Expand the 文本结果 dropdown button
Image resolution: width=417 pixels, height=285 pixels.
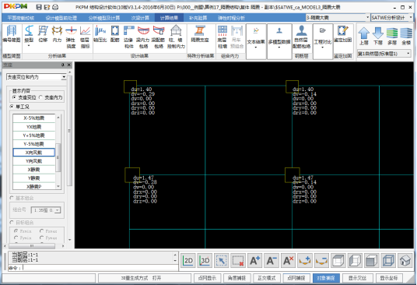[256, 41]
